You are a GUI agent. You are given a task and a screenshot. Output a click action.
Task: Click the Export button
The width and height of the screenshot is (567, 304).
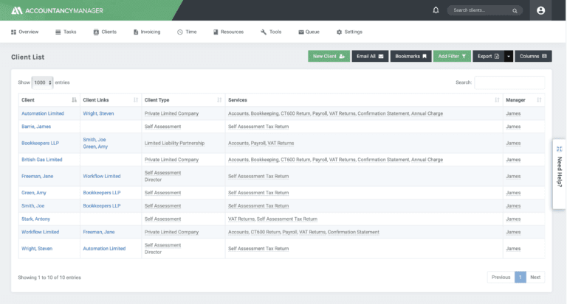(x=488, y=56)
